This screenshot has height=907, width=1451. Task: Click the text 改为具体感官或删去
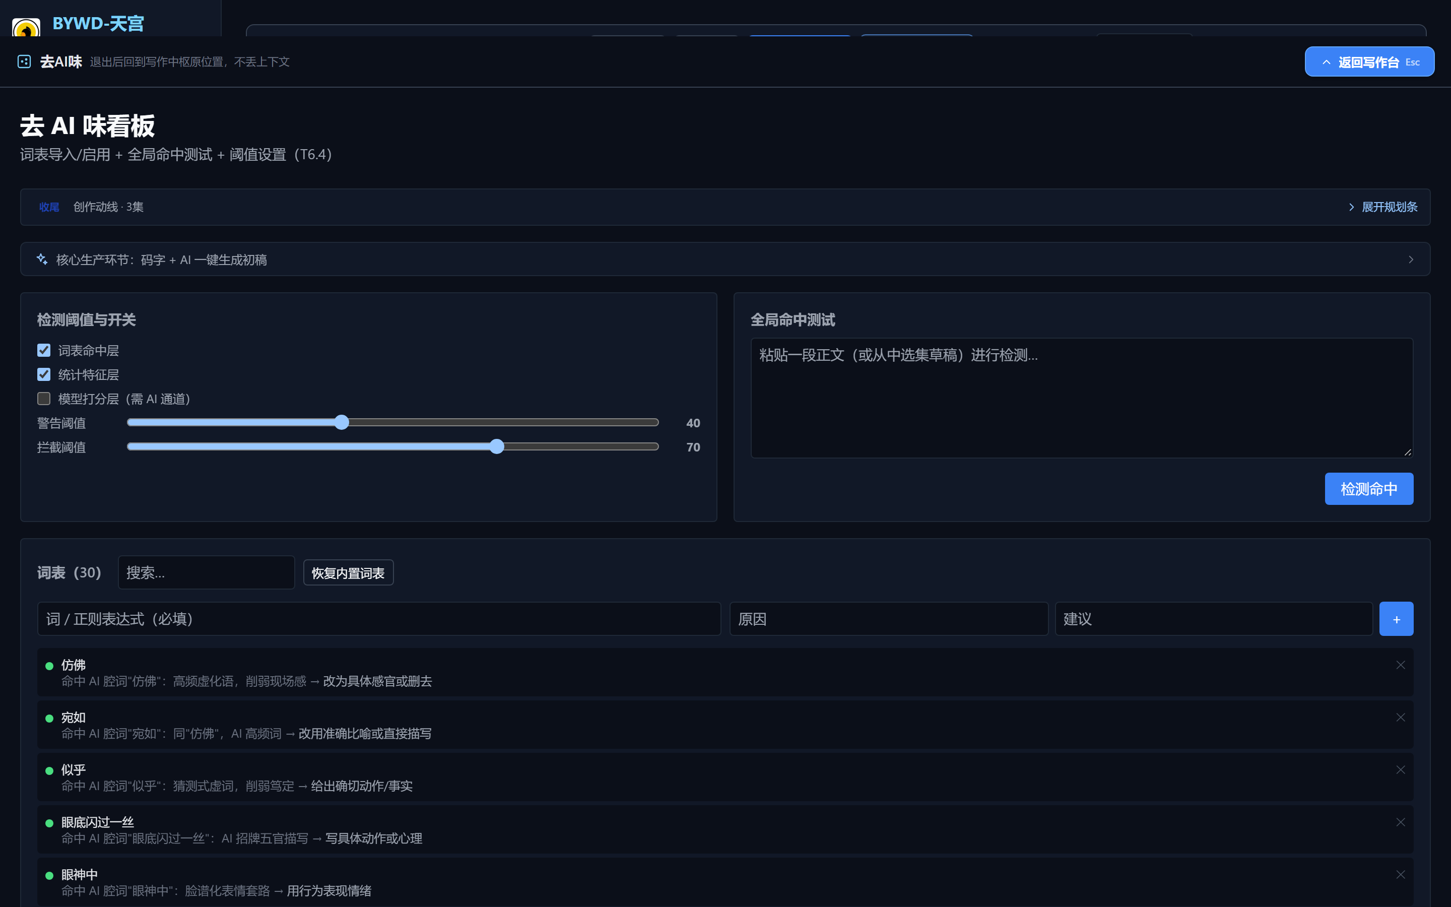[377, 681]
